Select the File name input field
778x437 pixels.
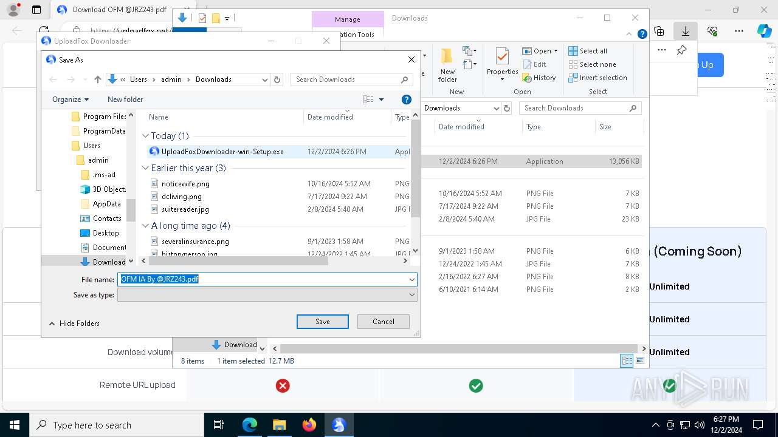(x=263, y=279)
